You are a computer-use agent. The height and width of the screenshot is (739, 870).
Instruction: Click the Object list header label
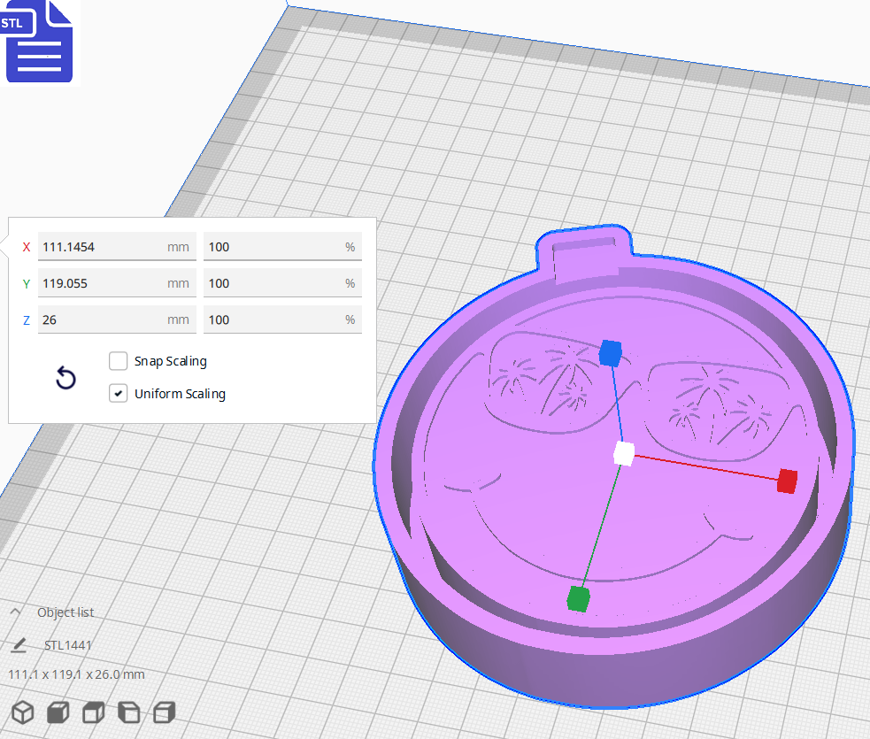point(65,612)
